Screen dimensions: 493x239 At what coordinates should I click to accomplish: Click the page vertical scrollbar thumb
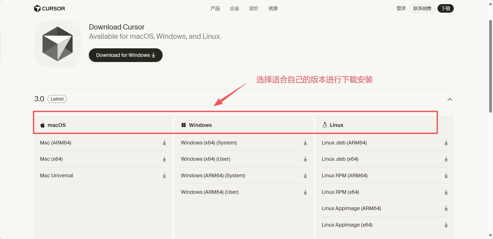tap(490, 66)
